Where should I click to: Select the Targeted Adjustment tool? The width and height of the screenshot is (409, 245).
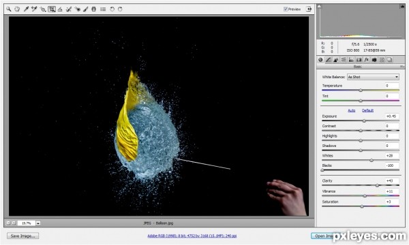pos(43,9)
